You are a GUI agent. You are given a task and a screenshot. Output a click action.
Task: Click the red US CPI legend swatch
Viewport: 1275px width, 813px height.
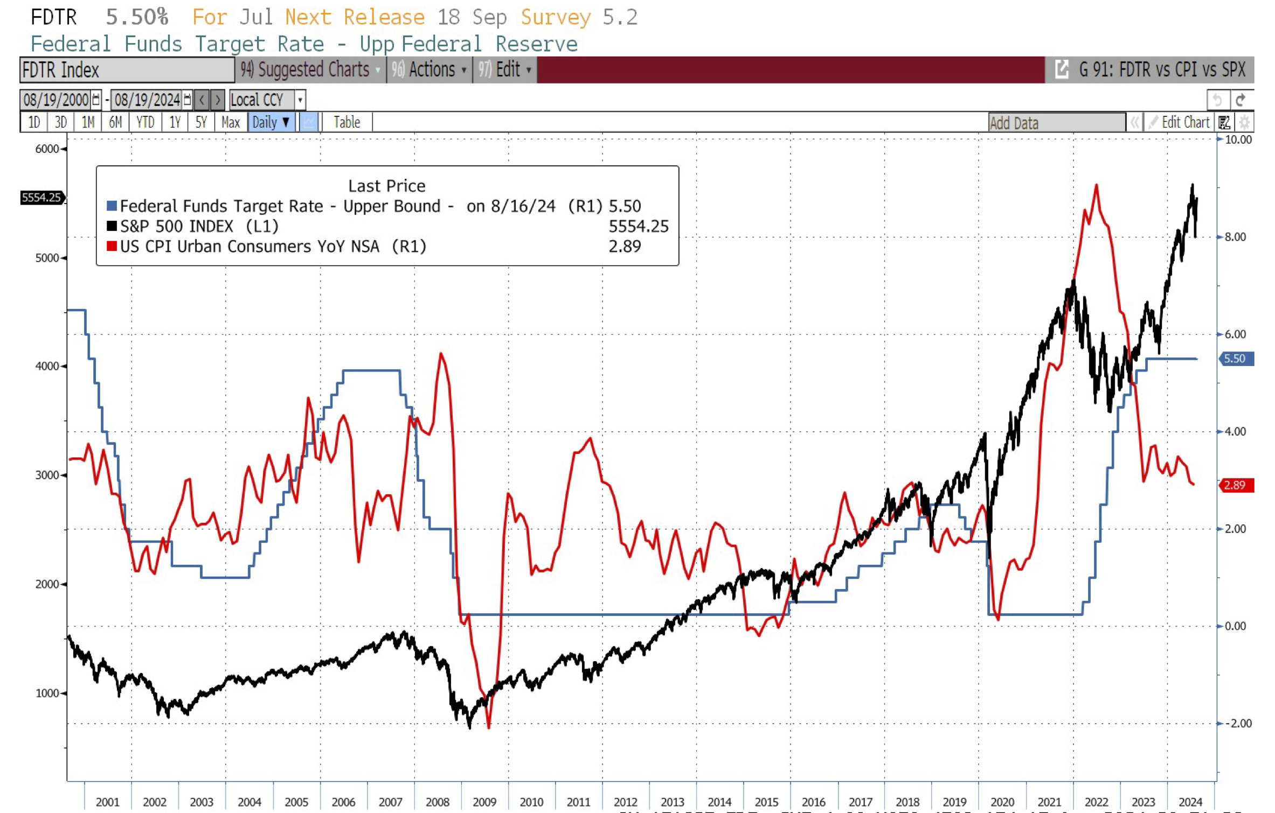point(112,246)
